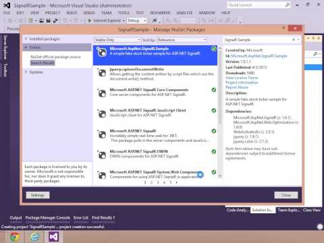Click installed checkmark on SignalR Core Components
This screenshot has width=324, height=243.
[214, 90]
